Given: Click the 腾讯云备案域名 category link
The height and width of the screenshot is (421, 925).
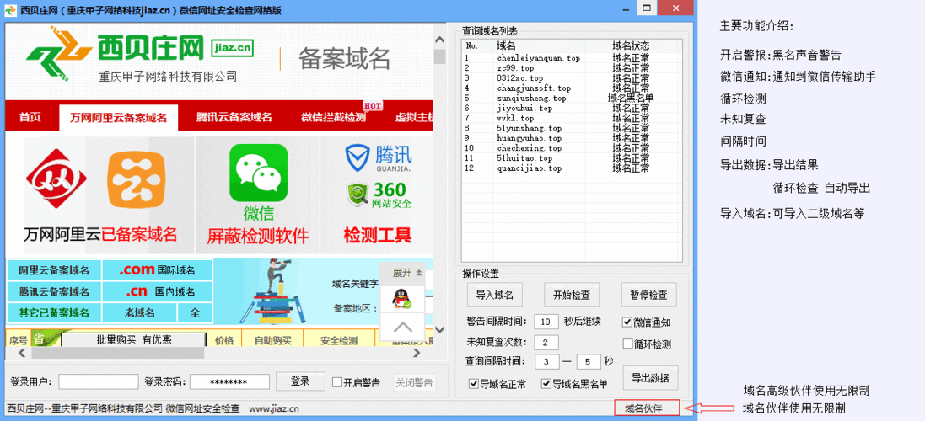Looking at the screenshot, I should [54, 291].
